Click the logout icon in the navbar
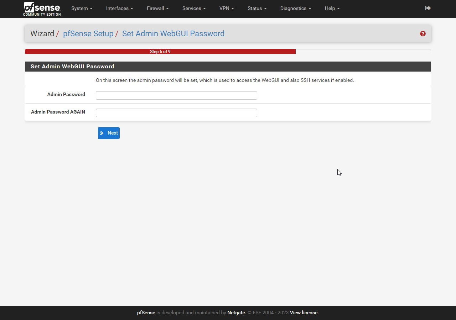 click(x=428, y=8)
